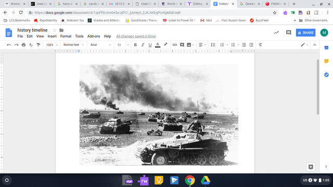Open the Add-ons menu
333x187 pixels.
[94, 36]
